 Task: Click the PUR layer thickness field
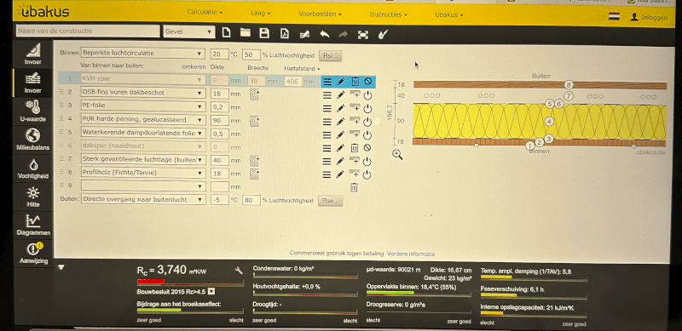click(x=220, y=120)
